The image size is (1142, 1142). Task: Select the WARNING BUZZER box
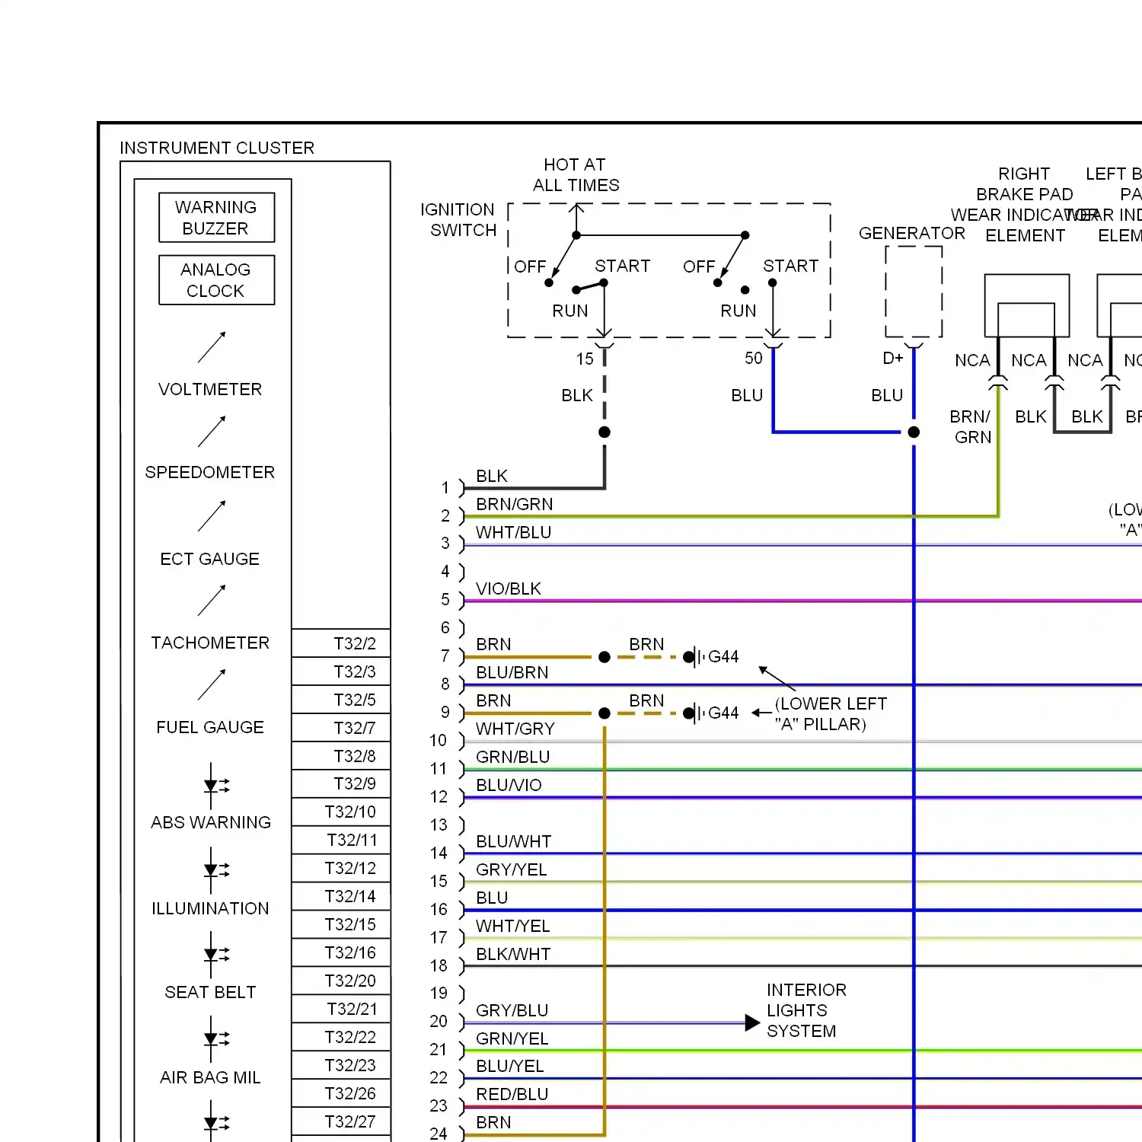(x=216, y=218)
